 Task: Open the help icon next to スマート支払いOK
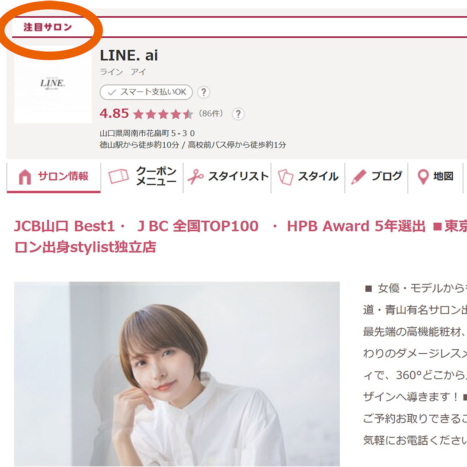tap(204, 92)
